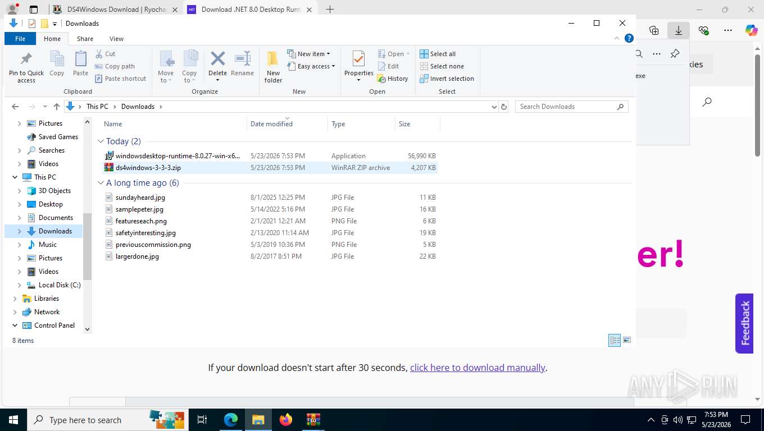Switch to Details view layout icon

click(615, 340)
